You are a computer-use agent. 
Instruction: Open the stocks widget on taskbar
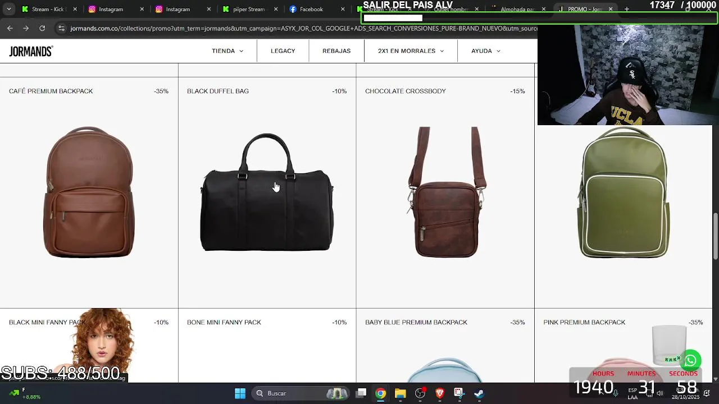(24, 393)
